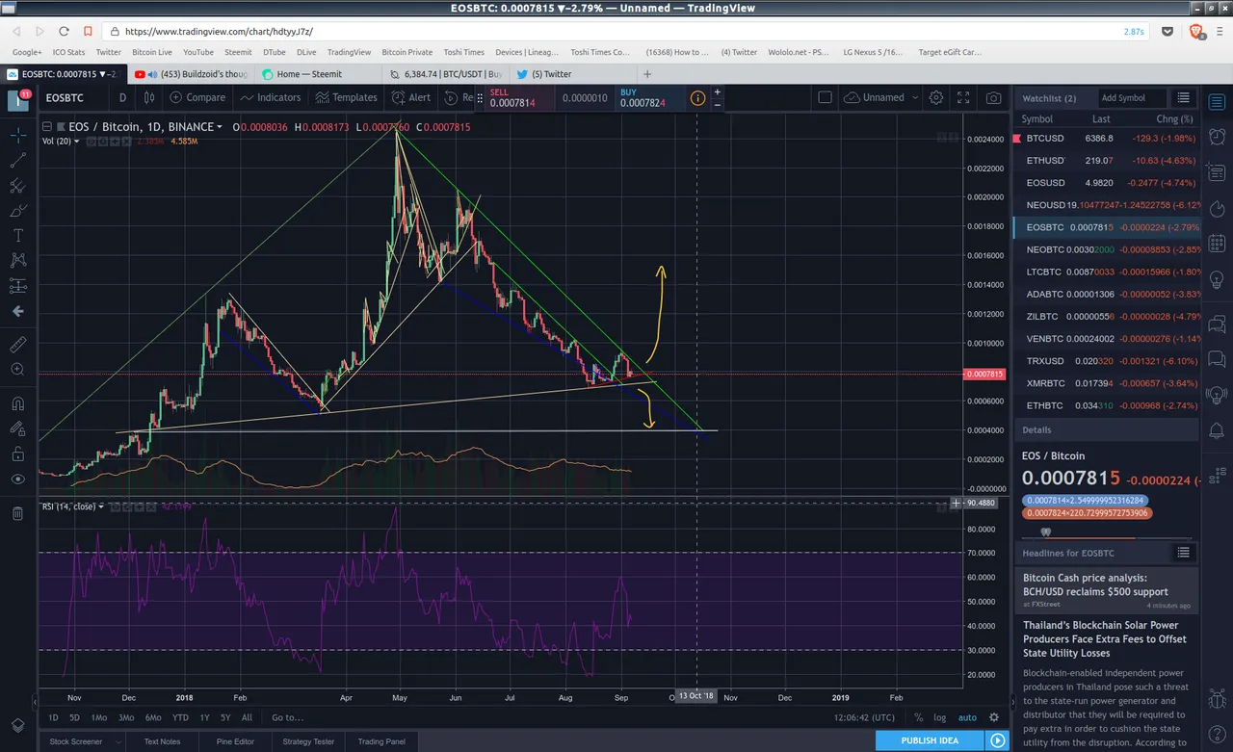Expand the RSI (14, close) indicator dropdown

pos(101,506)
